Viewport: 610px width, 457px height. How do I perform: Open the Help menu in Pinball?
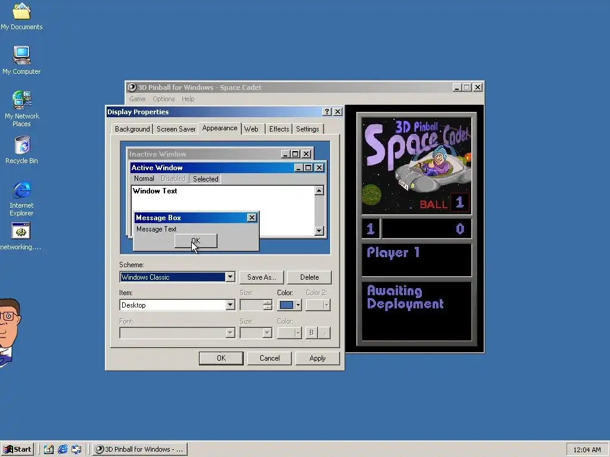[188, 99]
